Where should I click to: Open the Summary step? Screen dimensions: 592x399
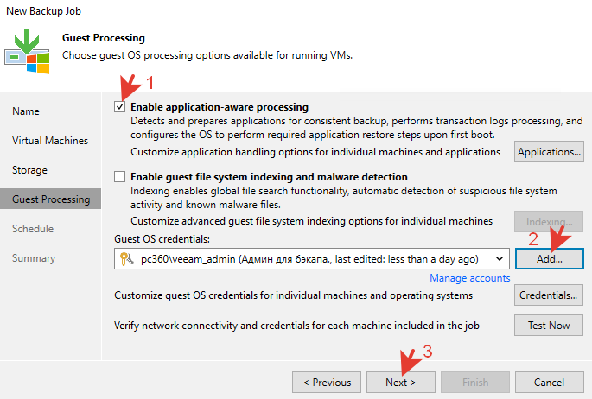pos(34,258)
